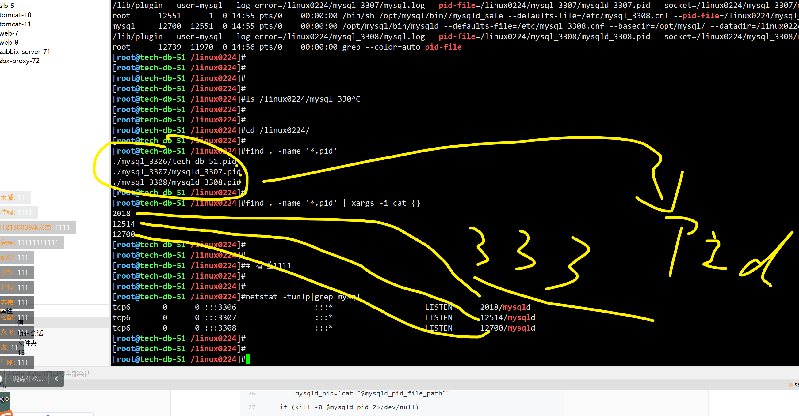Click the mysqld_pid=`cat` code line in editor
Image resolution: width=799 pixels, height=416 pixels.
[x=372, y=393]
